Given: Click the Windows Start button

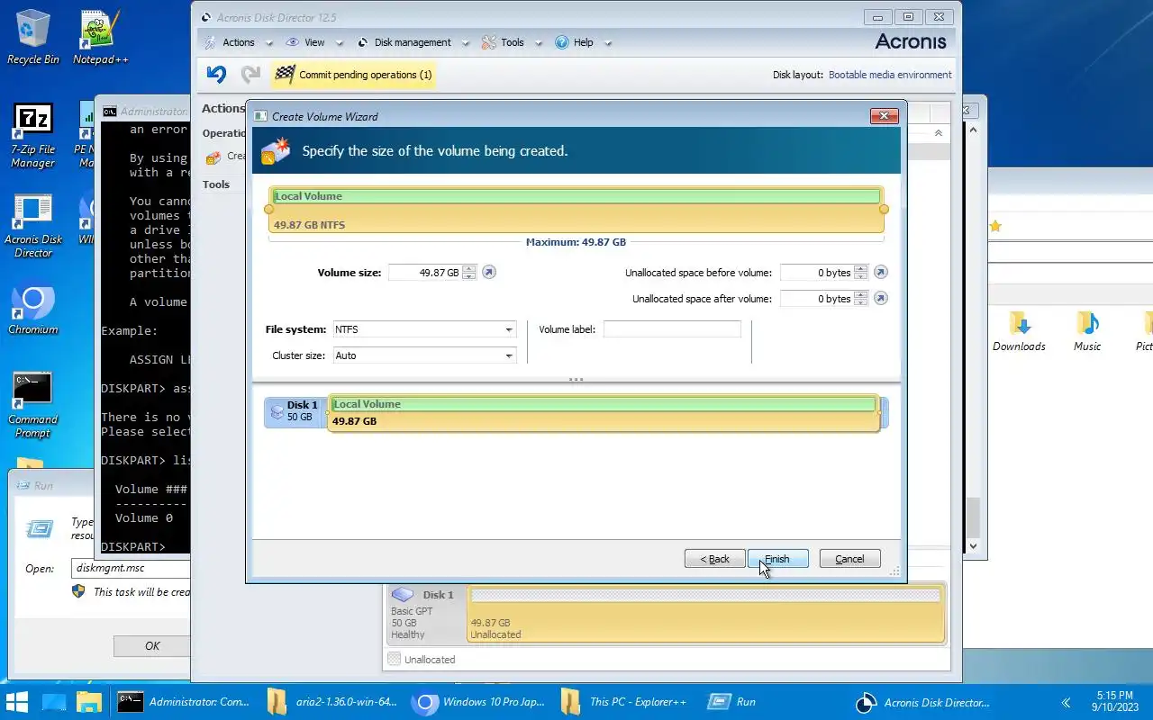Looking at the screenshot, I should click(17, 702).
